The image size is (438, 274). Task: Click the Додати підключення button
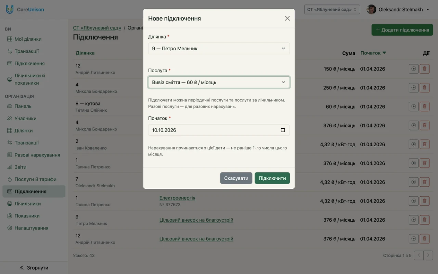point(402,30)
